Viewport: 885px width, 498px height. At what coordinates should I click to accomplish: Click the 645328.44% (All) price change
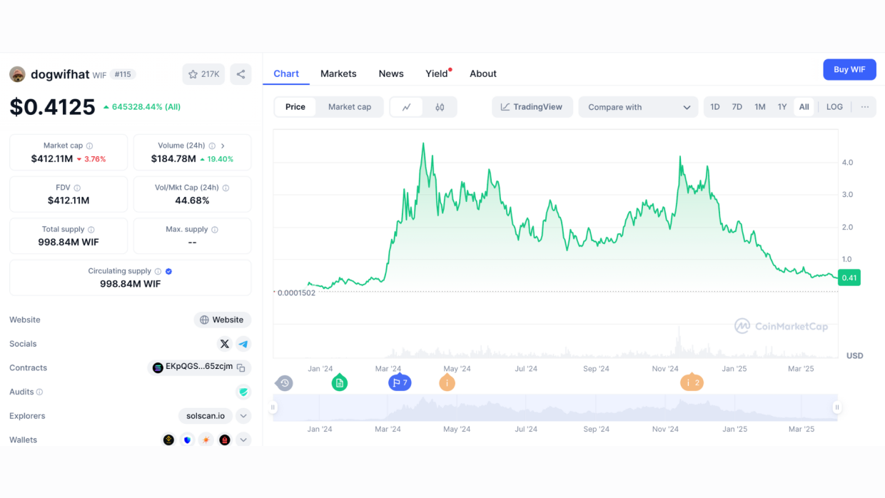pos(142,107)
